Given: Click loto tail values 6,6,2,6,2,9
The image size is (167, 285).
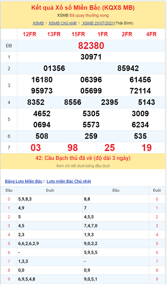Looking at the screenshot, I should pos(29,244).
